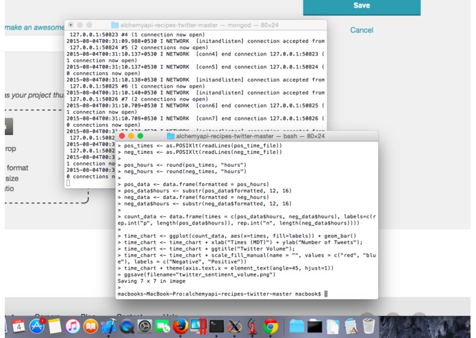Switch to Terminal via Dock icon
Viewport: 476px width, 338px height.
pyautogui.click(x=216, y=326)
